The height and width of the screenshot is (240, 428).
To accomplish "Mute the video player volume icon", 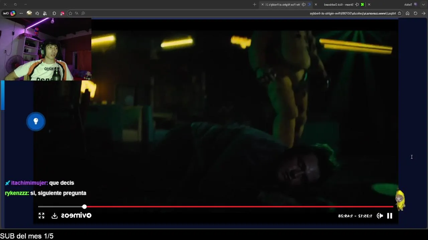I will click(x=380, y=216).
